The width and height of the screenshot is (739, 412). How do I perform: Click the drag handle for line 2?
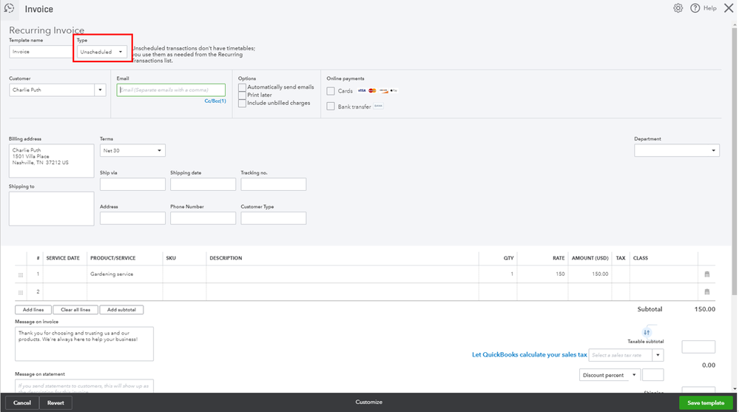pyautogui.click(x=21, y=292)
